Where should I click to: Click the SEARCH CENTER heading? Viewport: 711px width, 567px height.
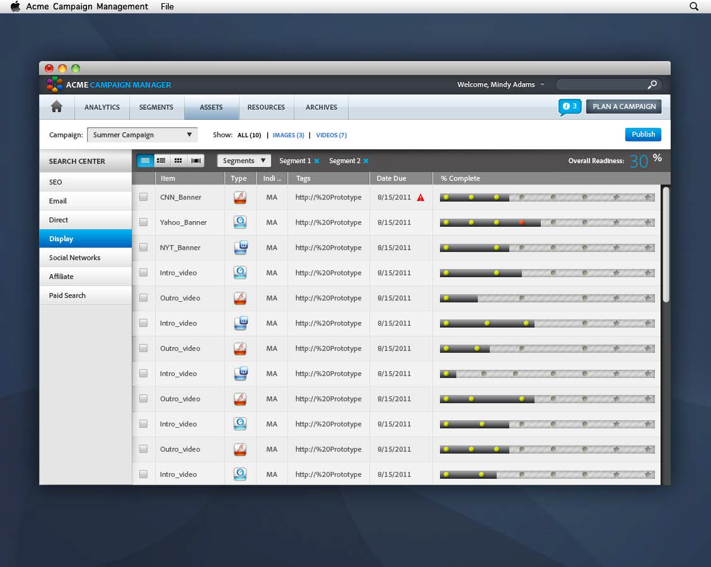click(x=77, y=161)
